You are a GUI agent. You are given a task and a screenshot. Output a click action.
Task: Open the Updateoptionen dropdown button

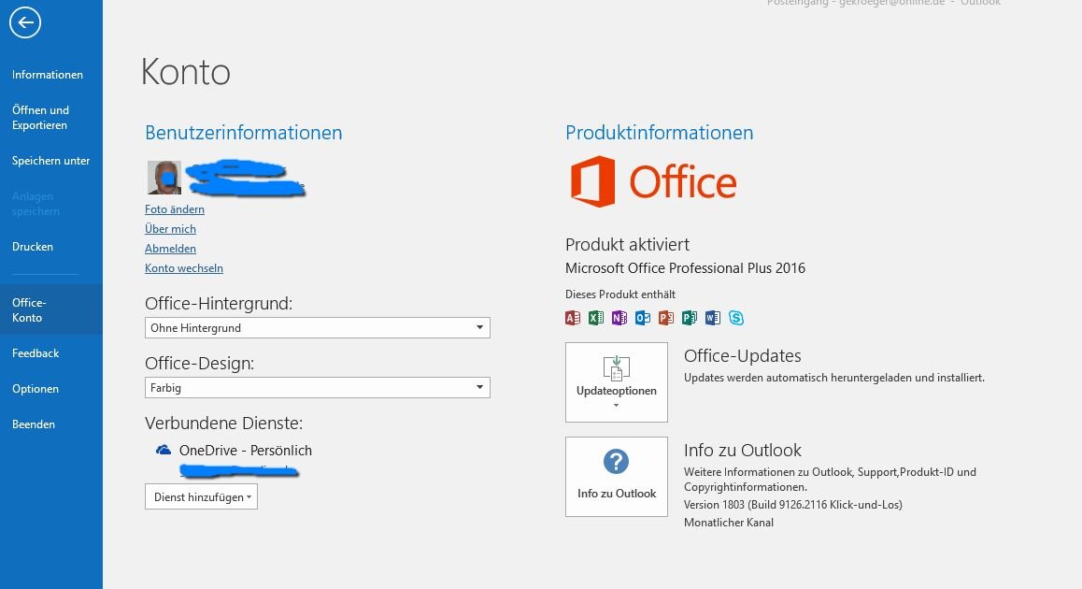pos(616,382)
